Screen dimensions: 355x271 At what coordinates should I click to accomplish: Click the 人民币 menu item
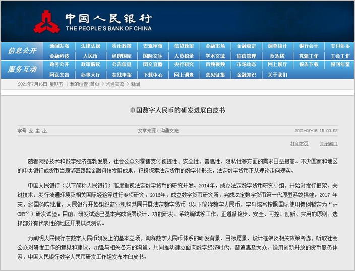(90, 56)
